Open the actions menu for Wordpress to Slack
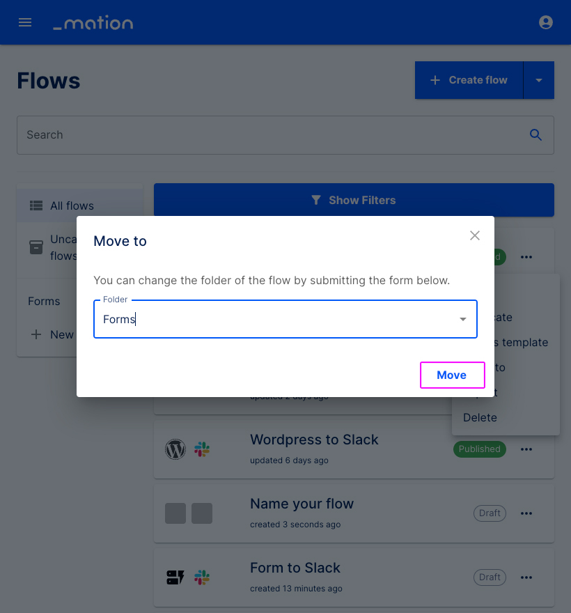 [x=526, y=449]
